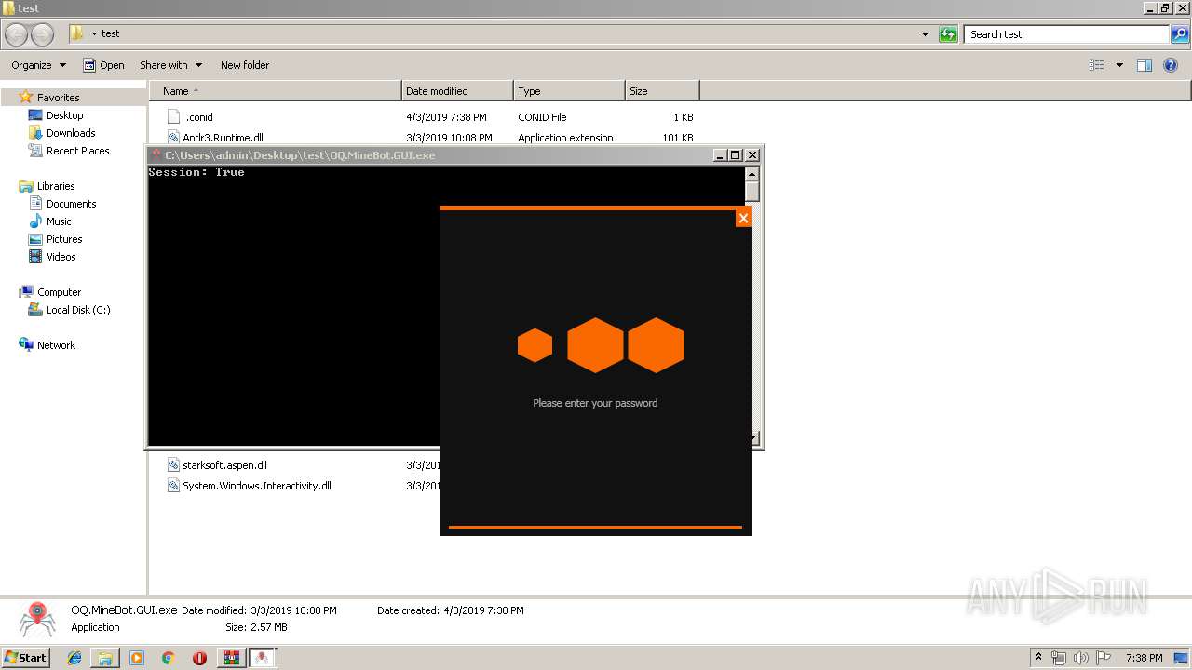Open Explorer help
The height and width of the screenshot is (670, 1192).
click(1171, 65)
